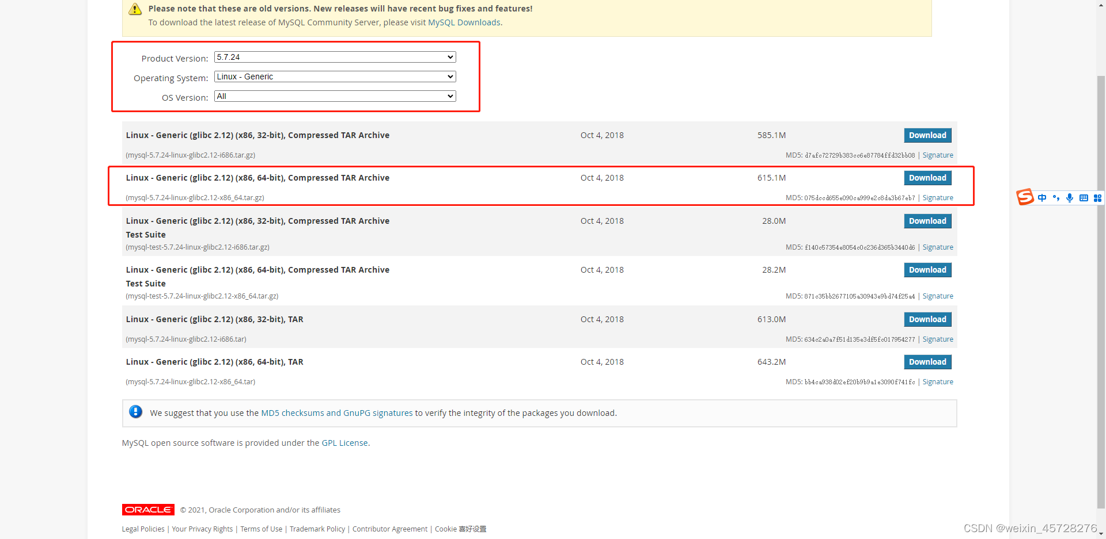Open Signature for mysql-test x86_64.tar.gz row
The width and height of the screenshot is (1106, 539).
coord(938,296)
